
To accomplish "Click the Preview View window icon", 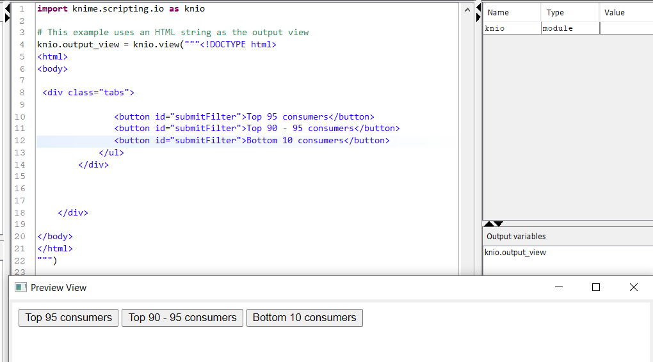I will tap(20, 288).
